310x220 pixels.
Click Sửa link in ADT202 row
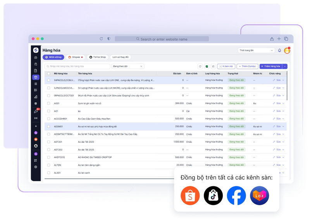278,149
